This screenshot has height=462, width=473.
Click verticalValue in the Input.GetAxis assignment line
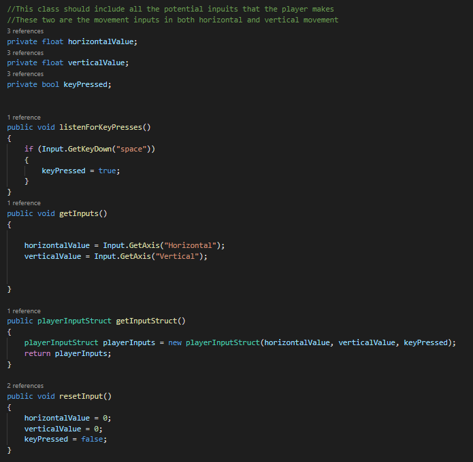tap(53, 256)
